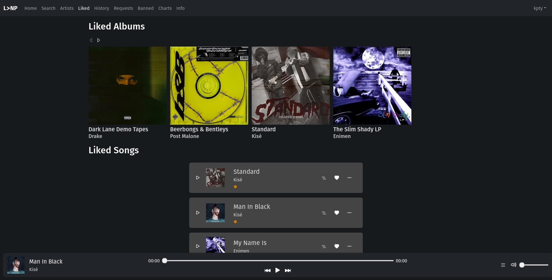The width and height of the screenshot is (552, 280).
Task: Click Enimen under My Name Is
Action: [241, 251]
